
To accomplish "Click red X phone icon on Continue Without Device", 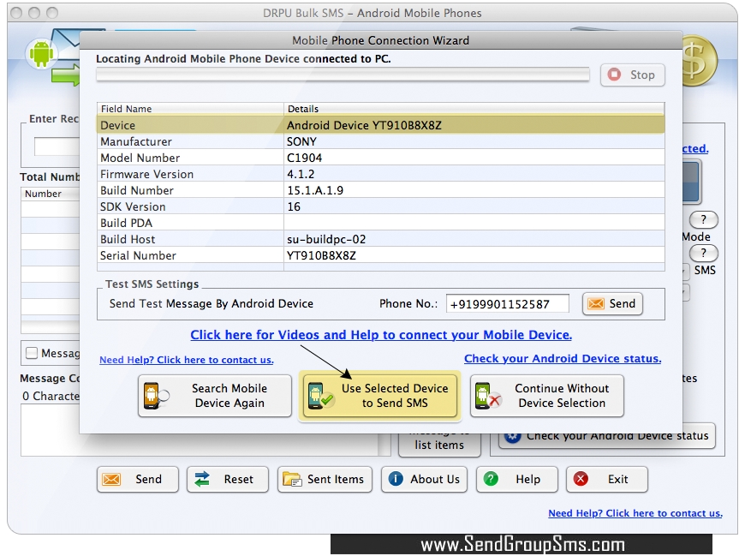I will coord(487,396).
